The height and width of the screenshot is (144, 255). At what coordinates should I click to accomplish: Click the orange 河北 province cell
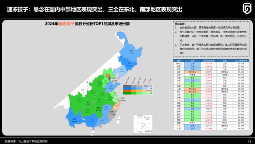(x=179, y=83)
